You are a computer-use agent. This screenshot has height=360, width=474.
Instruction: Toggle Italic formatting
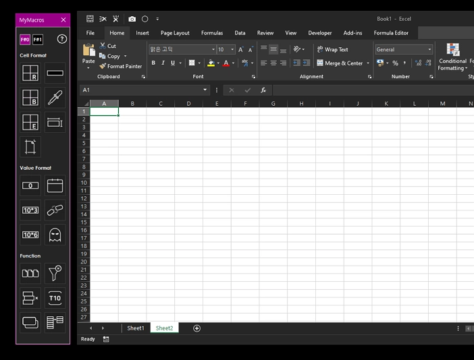[x=163, y=63]
